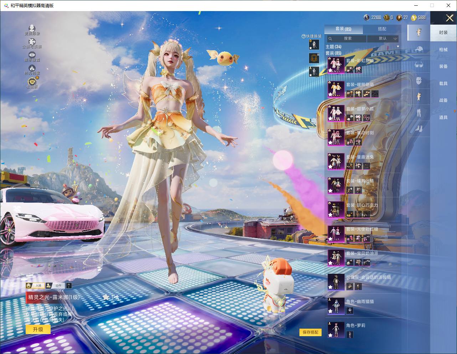
Task: Click the gold currency icon showing 5881
Action: (x=414, y=17)
